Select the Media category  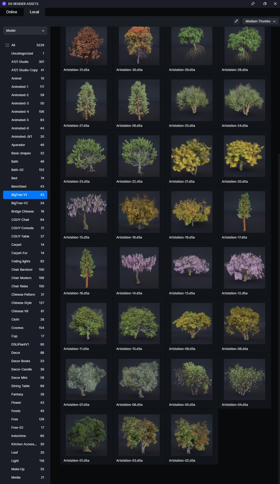pos(25,478)
